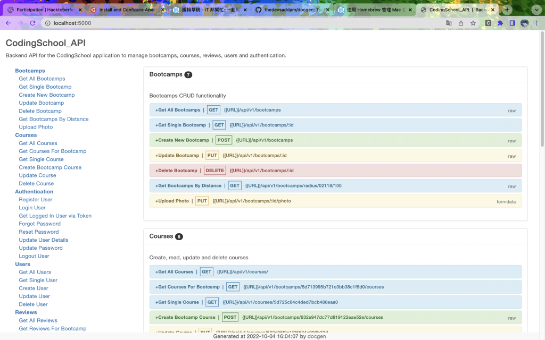
Task: Expand the +Create Bootcamp Course POST row
Action: tap(335, 317)
